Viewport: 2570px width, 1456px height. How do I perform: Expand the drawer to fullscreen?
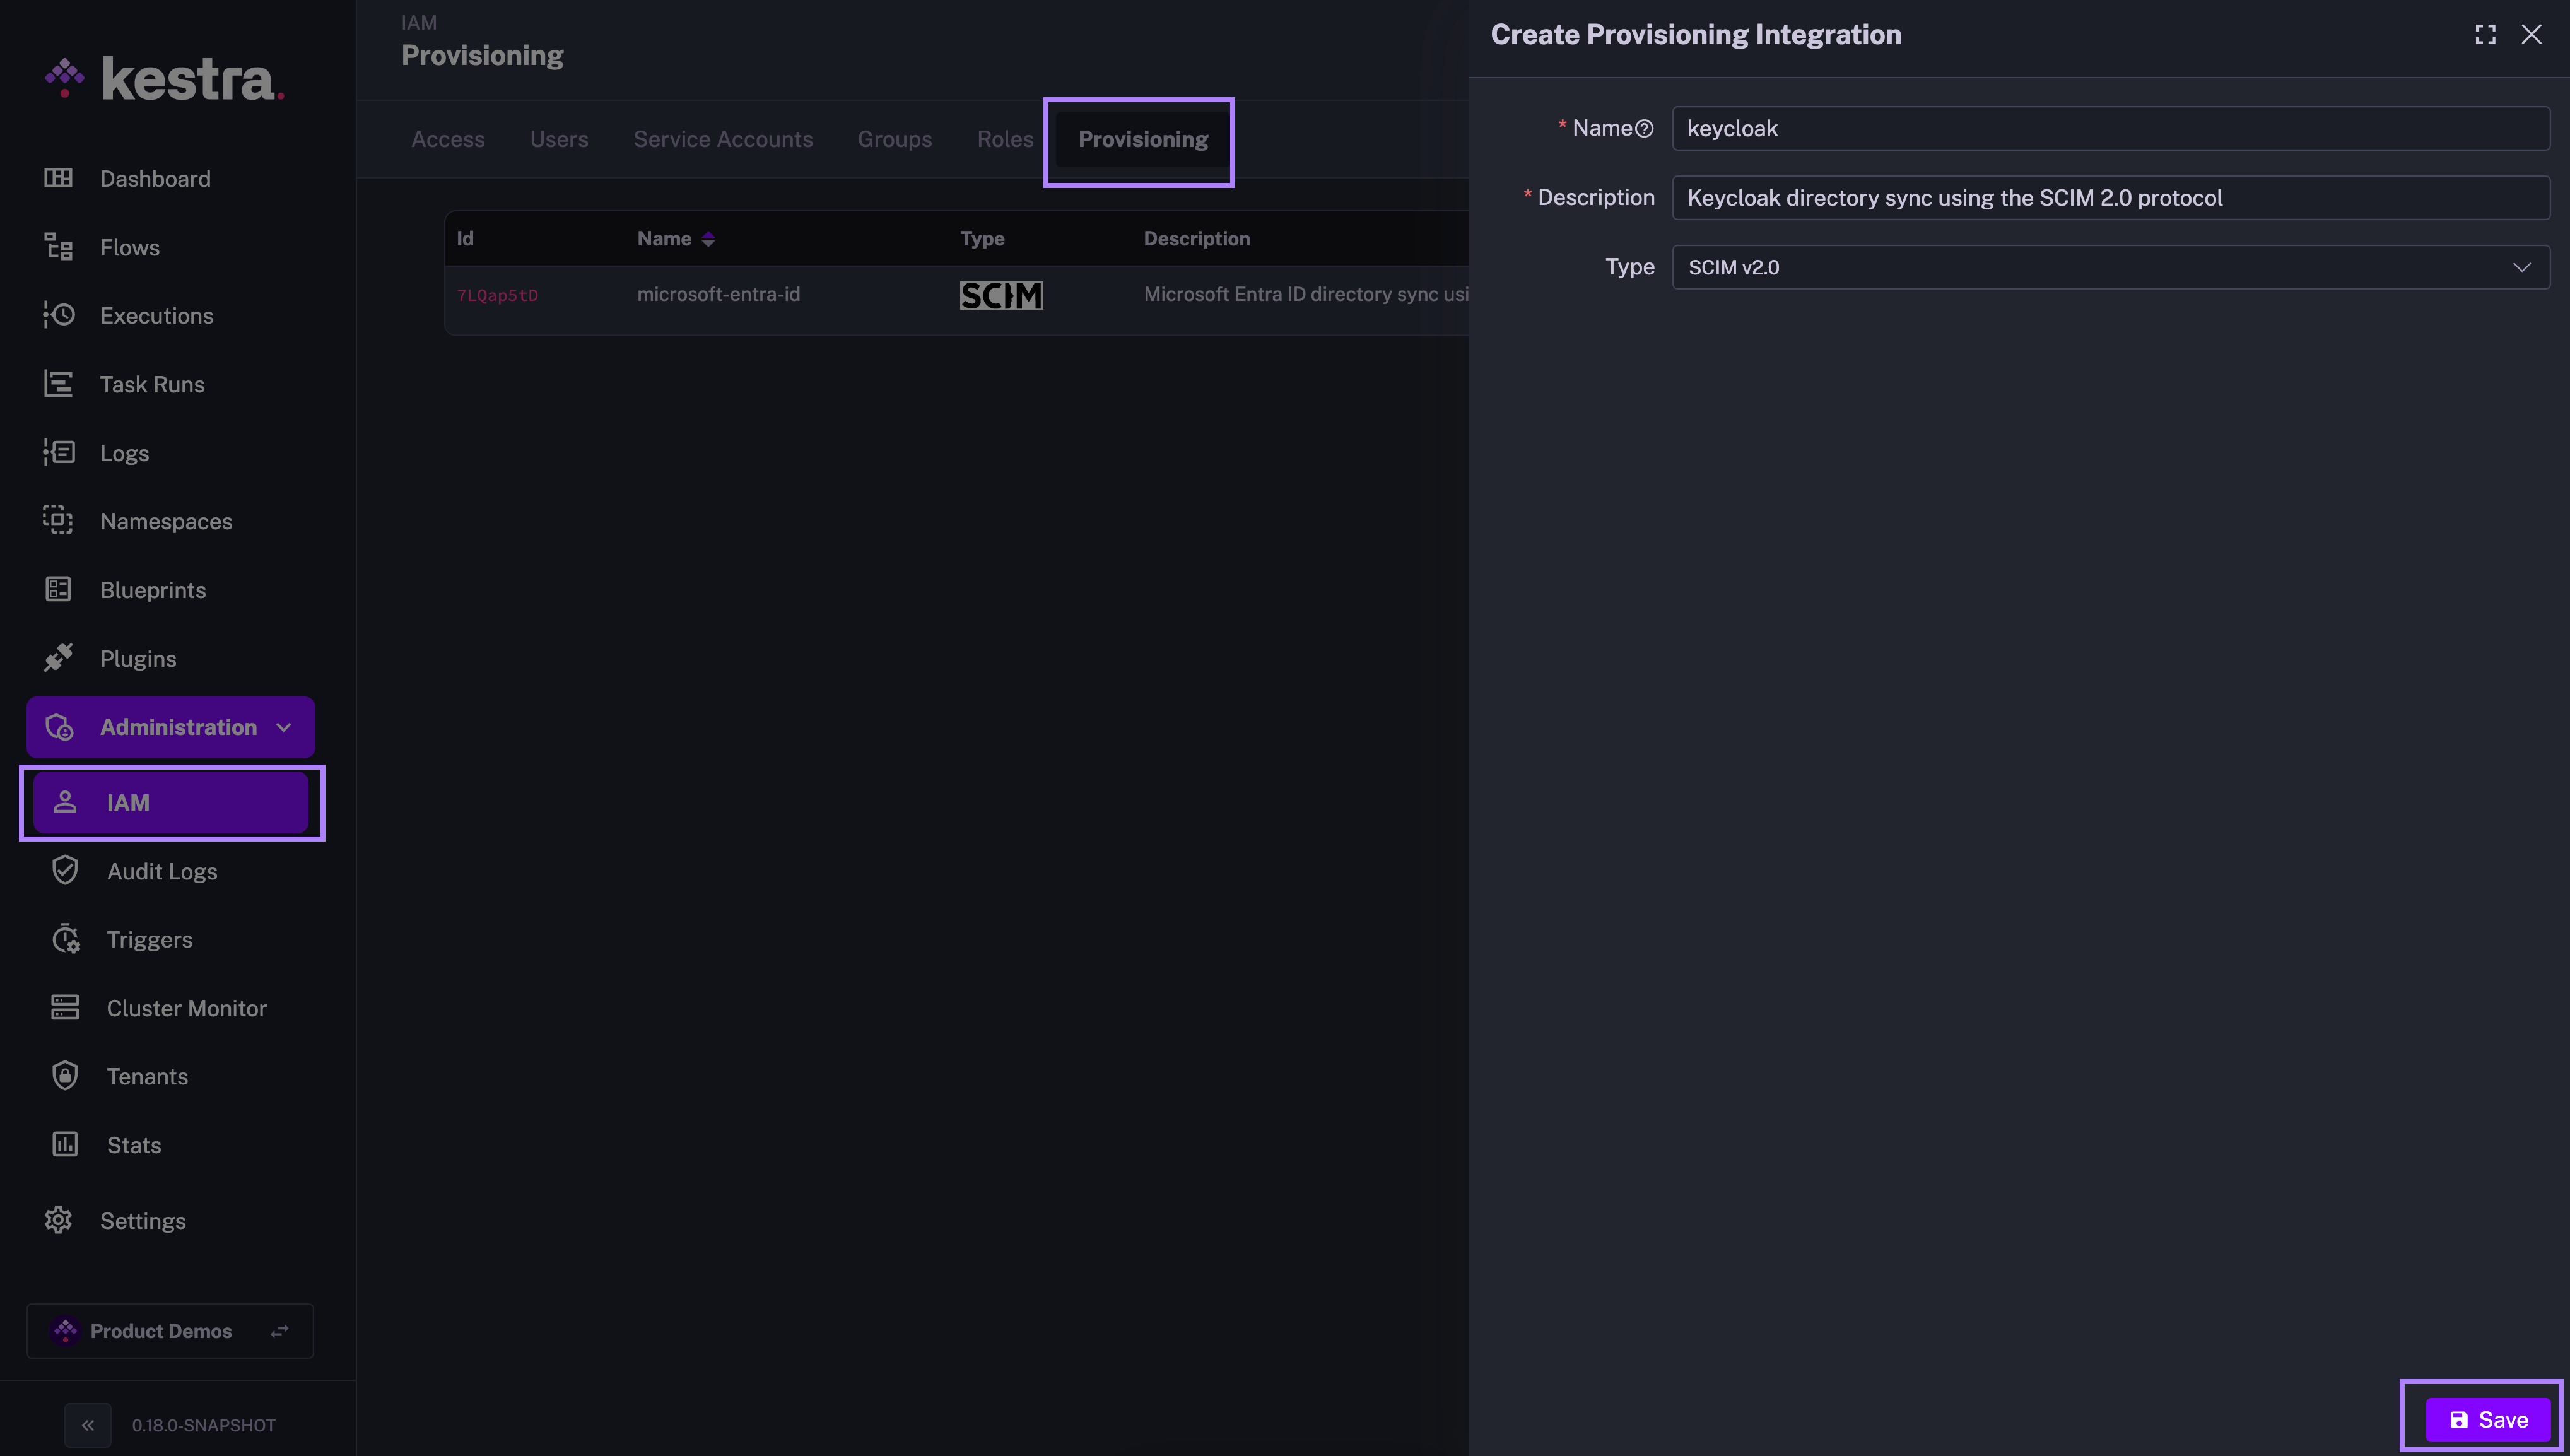point(2485,35)
